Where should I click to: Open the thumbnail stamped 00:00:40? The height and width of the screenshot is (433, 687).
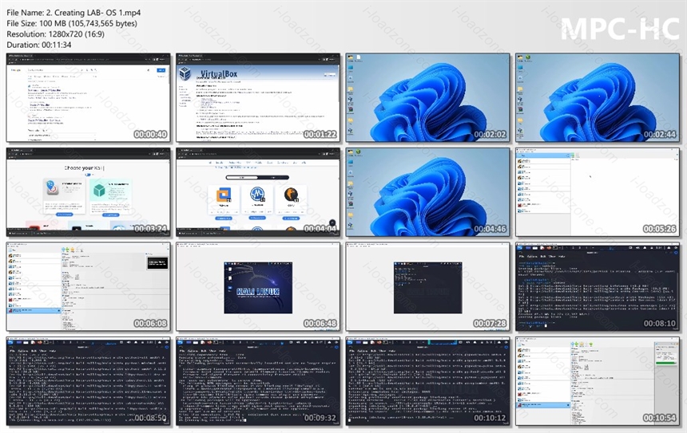[x=89, y=97]
